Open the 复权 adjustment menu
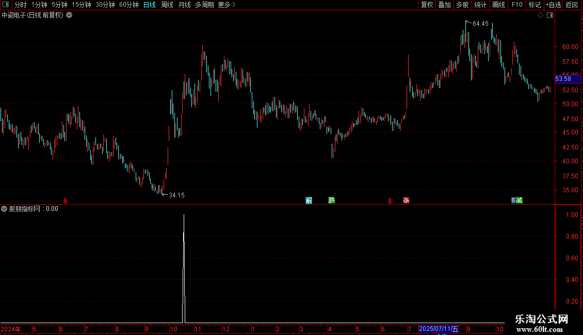Screen dimensions: 583x335 [x=427, y=5]
